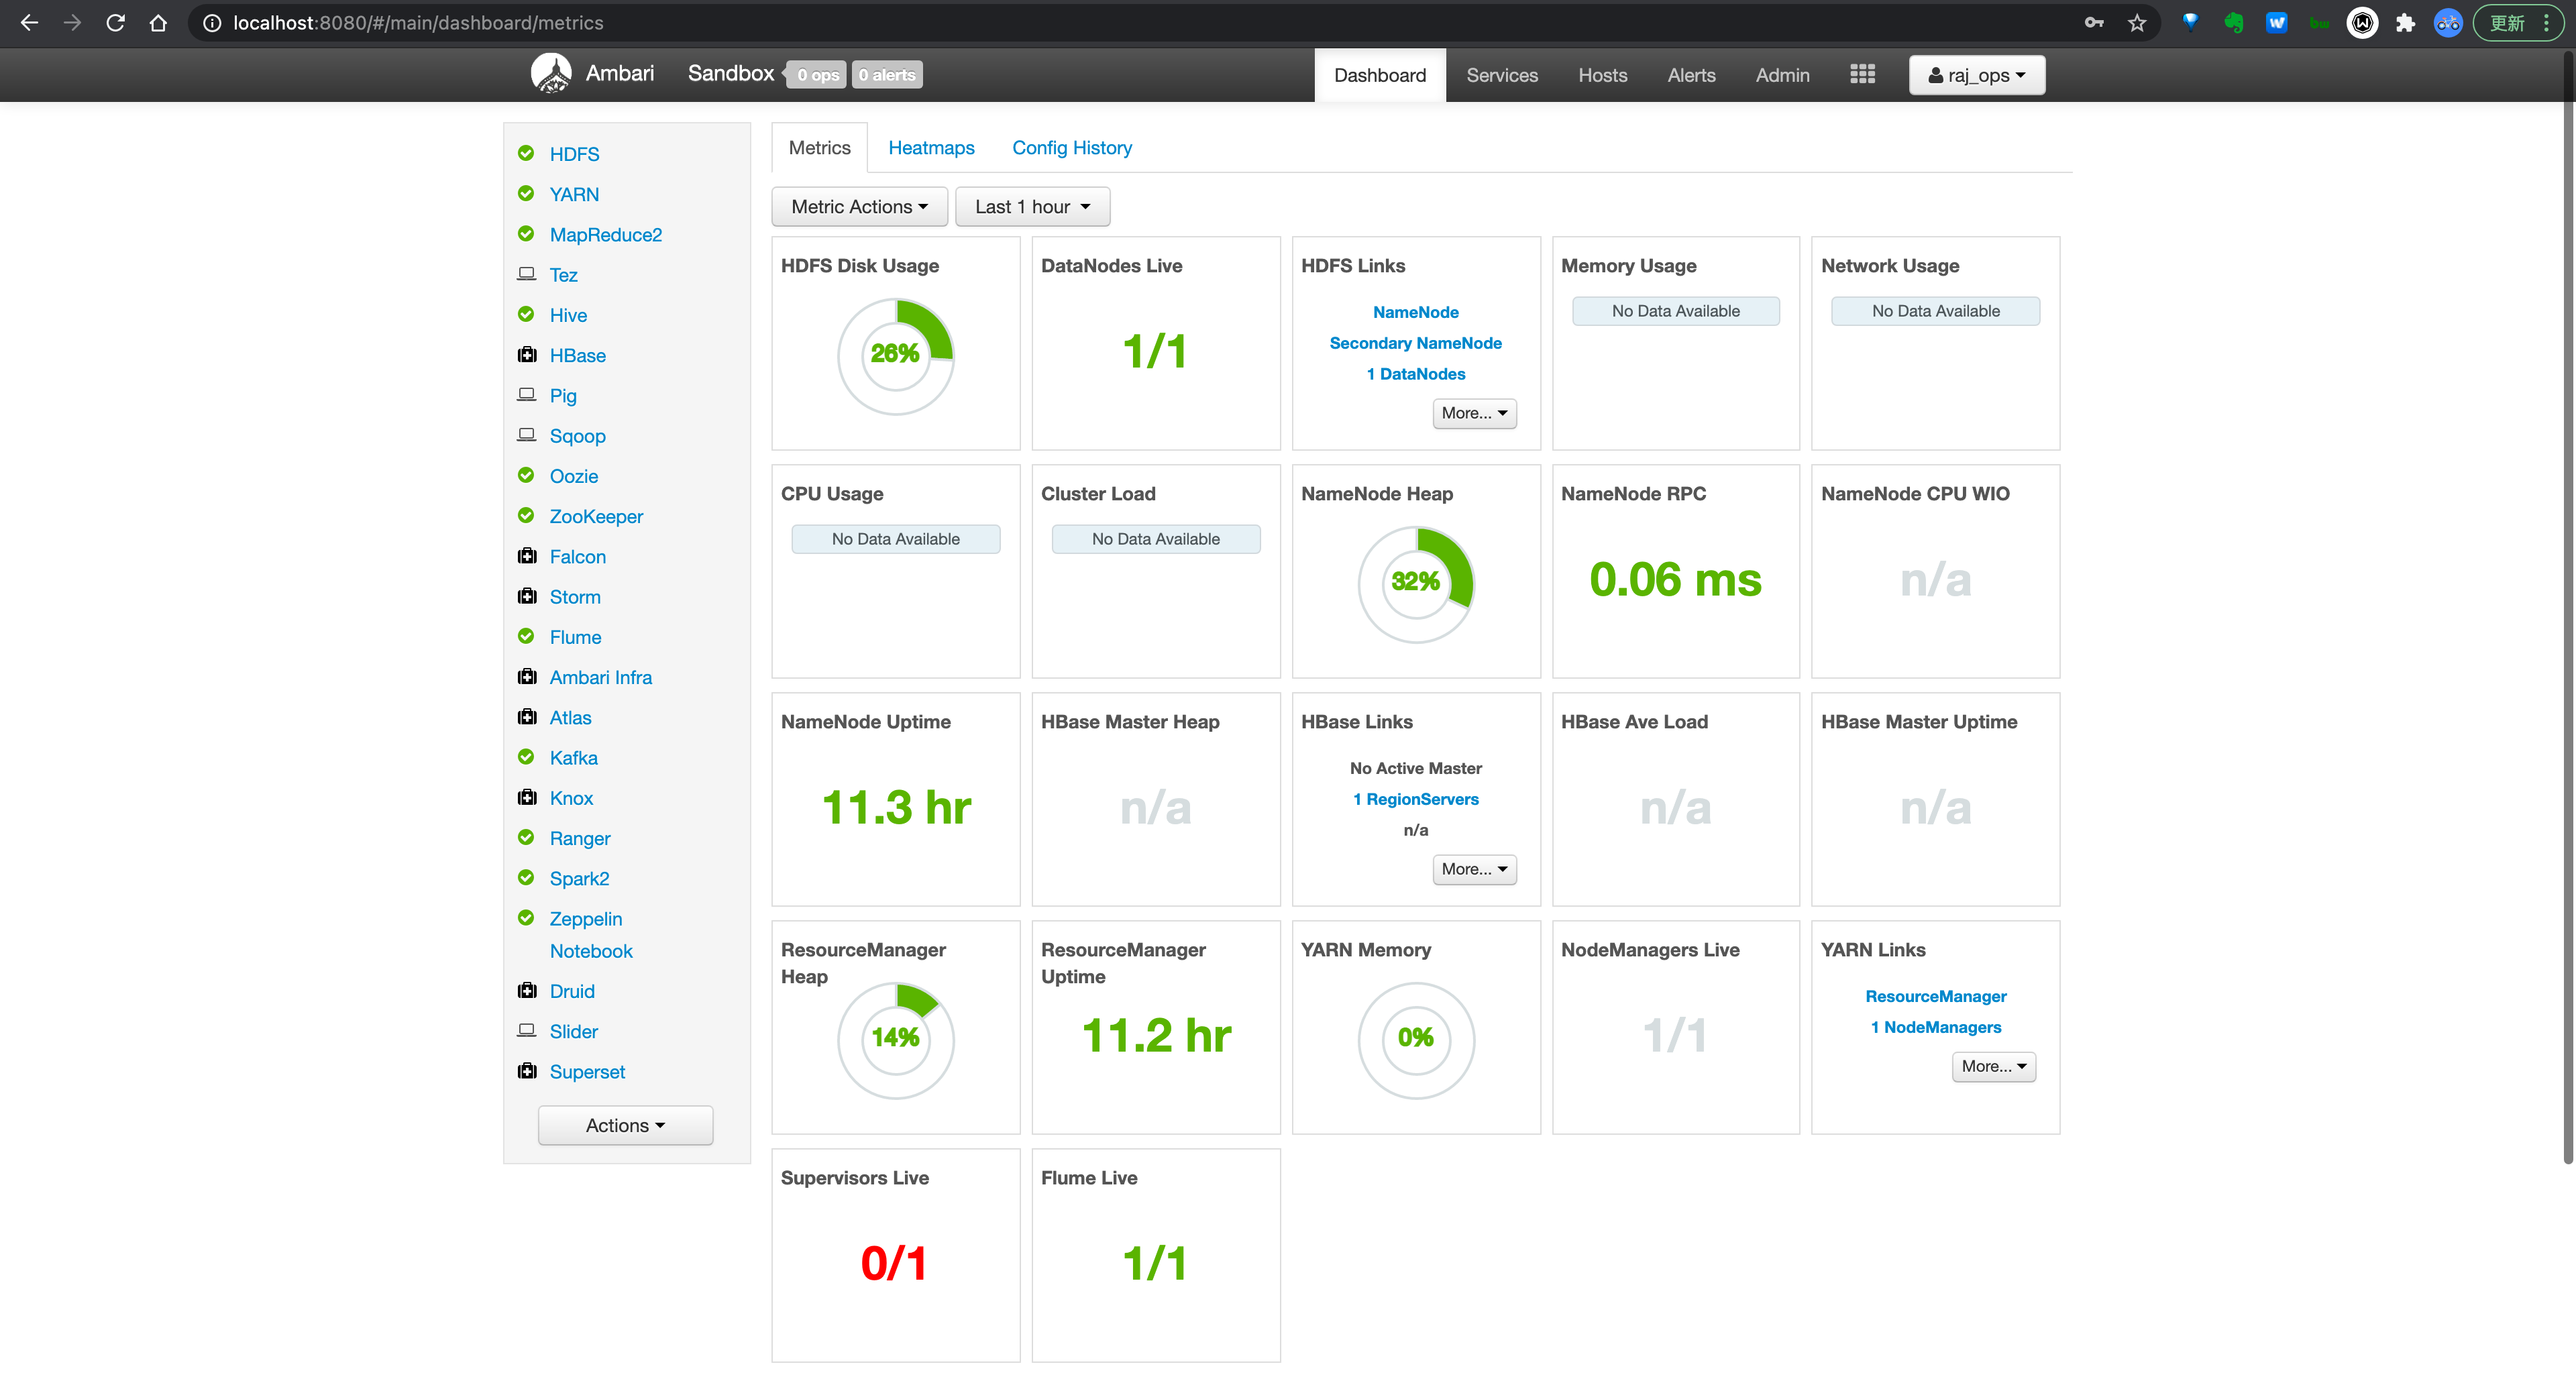
Task: Switch to the Heatmaps tab
Action: [931, 147]
